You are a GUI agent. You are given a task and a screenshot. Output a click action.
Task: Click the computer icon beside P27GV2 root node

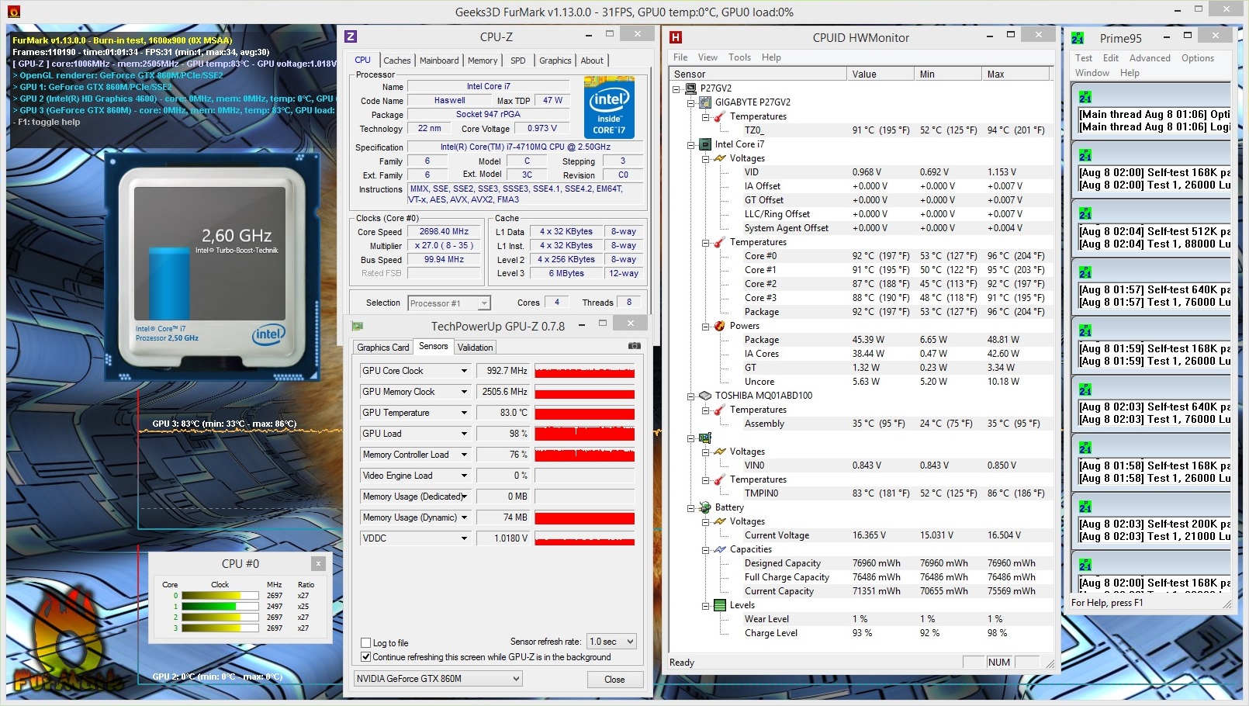(x=691, y=88)
